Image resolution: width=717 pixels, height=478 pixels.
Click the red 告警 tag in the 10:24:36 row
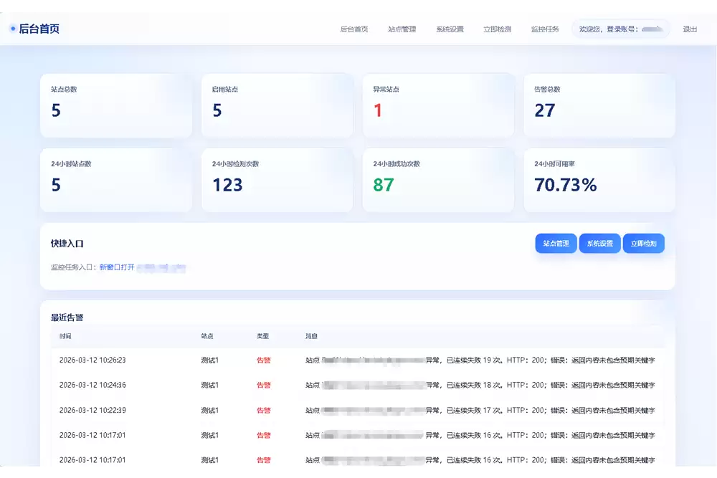click(263, 386)
